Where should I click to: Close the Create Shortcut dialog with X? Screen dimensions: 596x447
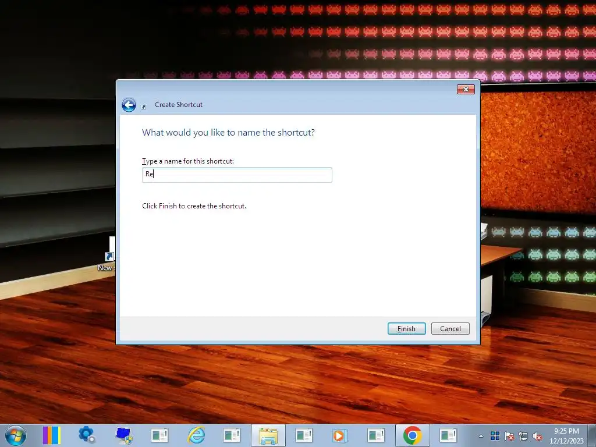(x=466, y=89)
